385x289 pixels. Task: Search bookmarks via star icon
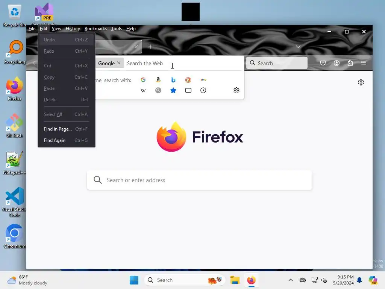(173, 90)
